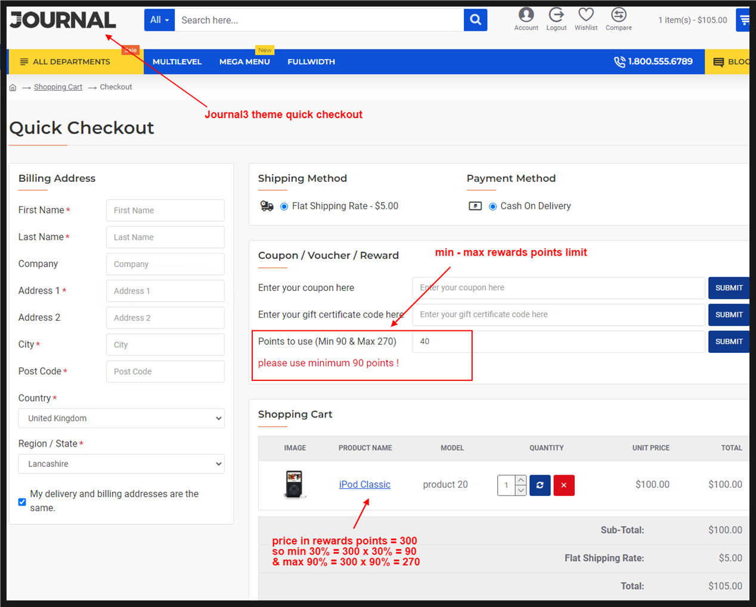Increase quantity with the up arrow
The height and width of the screenshot is (607, 756).
click(520, 480)
